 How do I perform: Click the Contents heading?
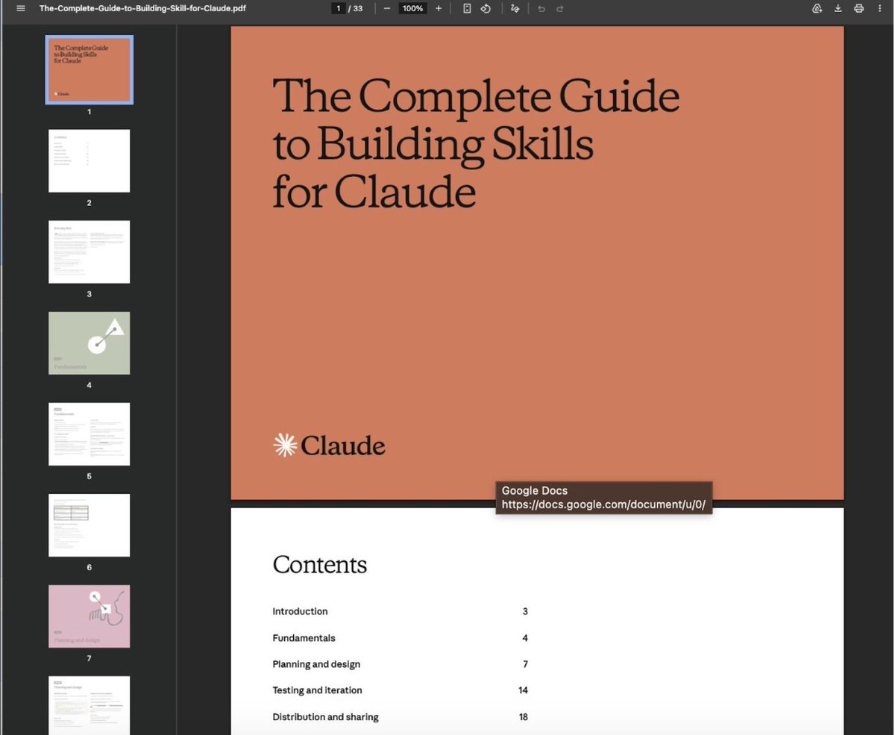click(x=319, y=564)
